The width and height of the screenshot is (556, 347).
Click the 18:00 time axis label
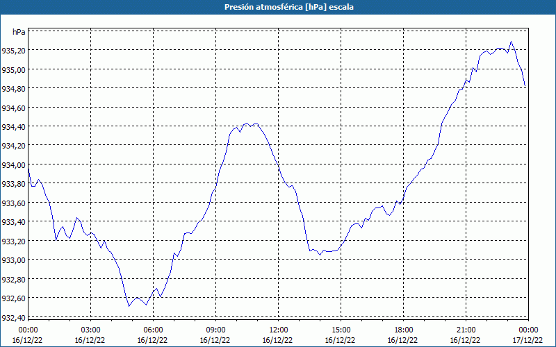(404, 330)
